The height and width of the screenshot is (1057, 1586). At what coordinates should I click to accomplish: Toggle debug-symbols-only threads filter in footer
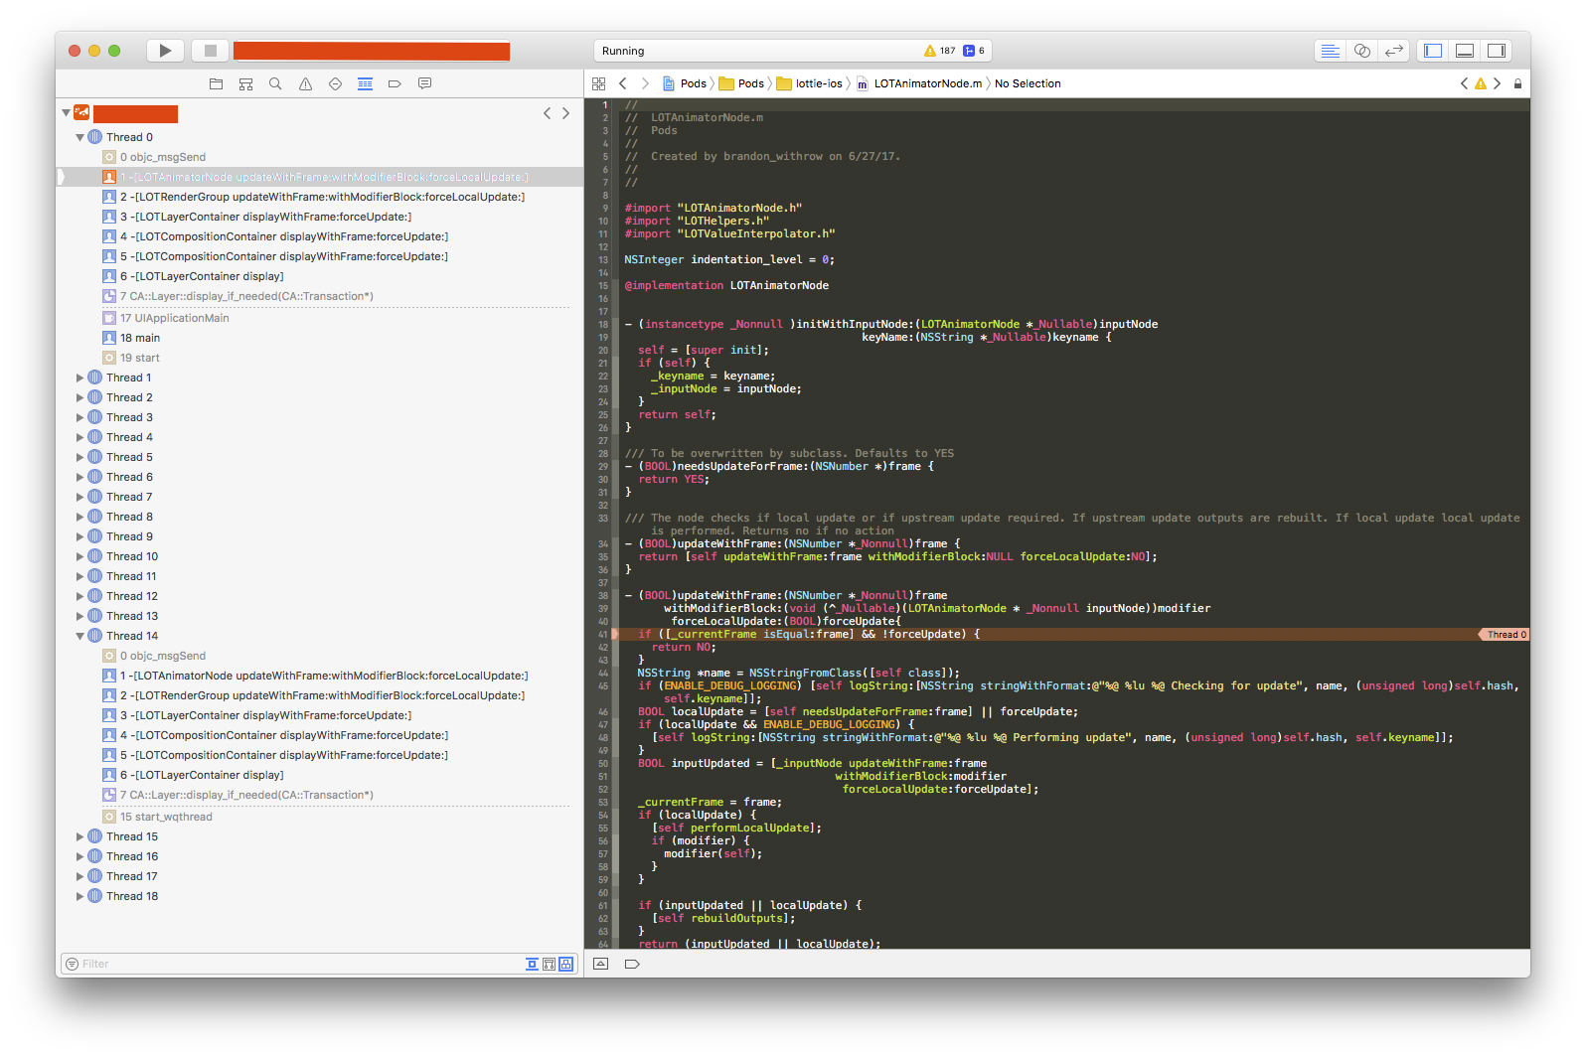pos(549,964)
